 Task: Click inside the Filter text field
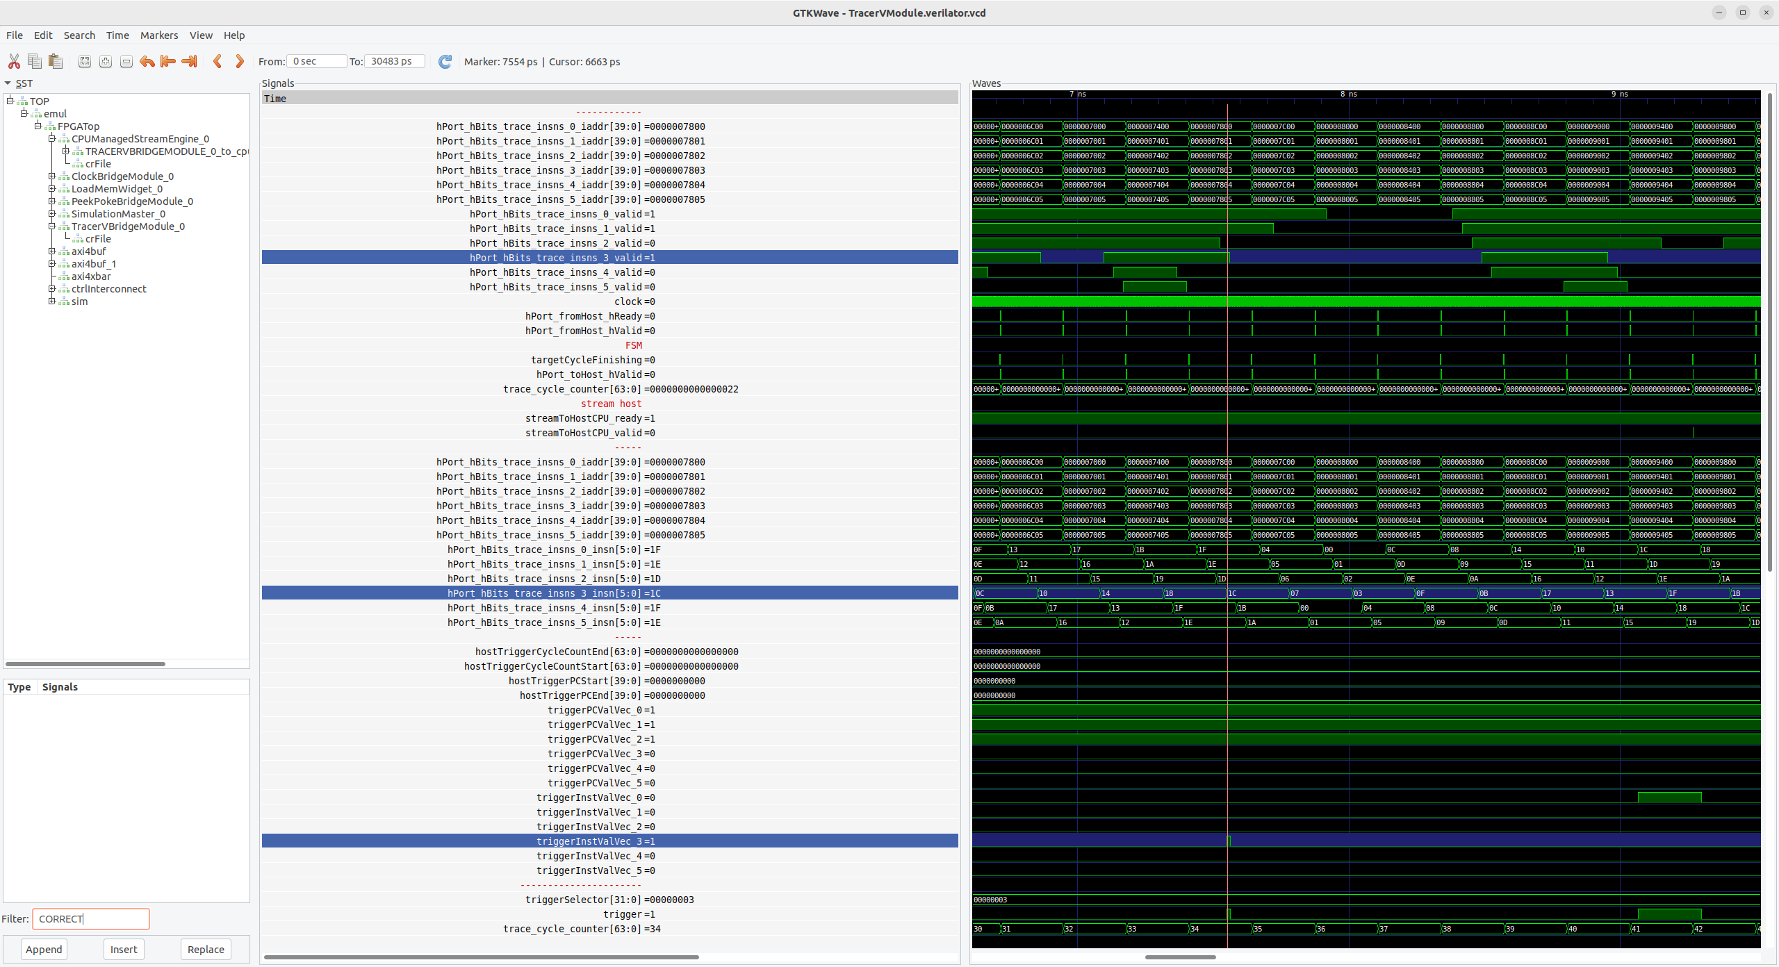[90, 918]
